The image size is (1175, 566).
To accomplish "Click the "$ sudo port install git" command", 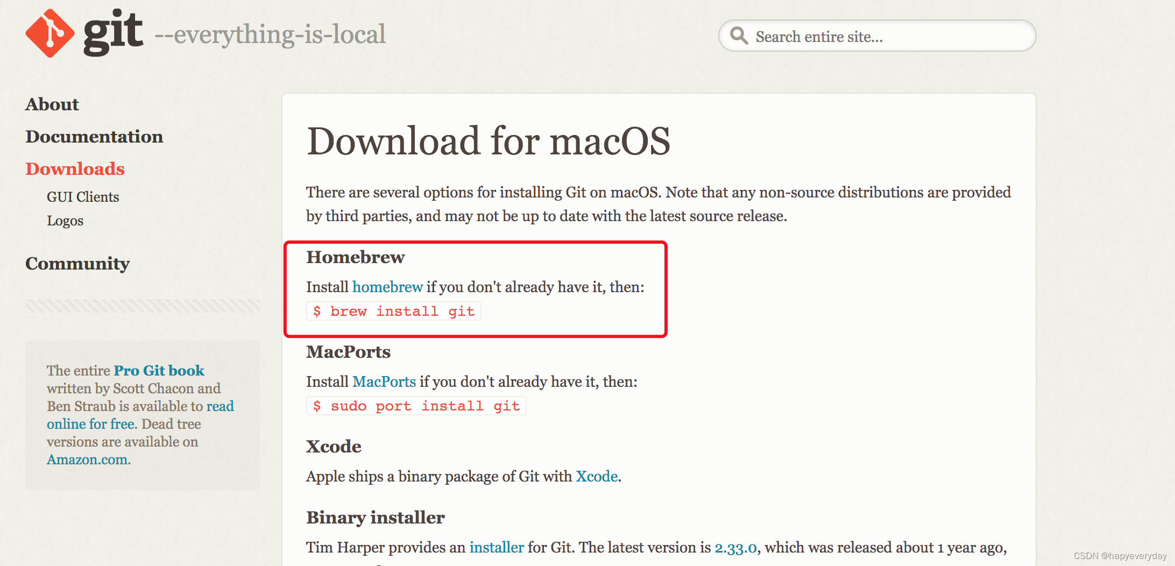I will (x=416, y=406).
